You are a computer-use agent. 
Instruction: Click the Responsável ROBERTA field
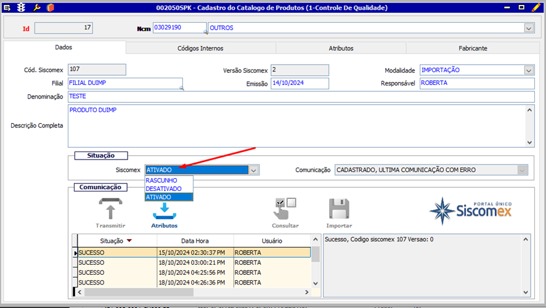click(x=477, y=83)
